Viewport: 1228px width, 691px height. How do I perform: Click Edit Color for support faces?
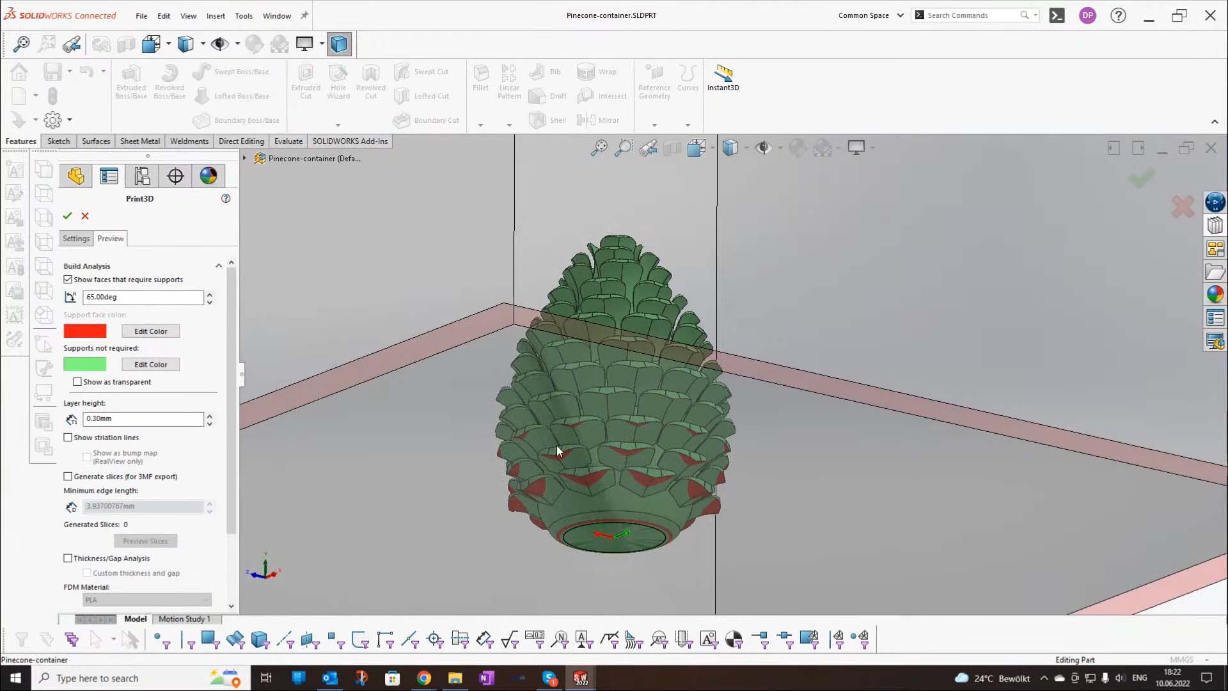(x=150, y=331)
